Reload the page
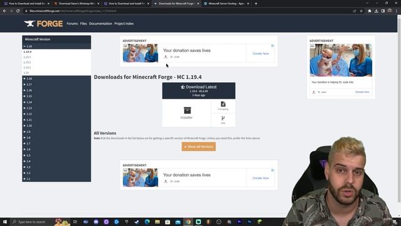Viewport: 401px width, 226px height. coord(18,11)
